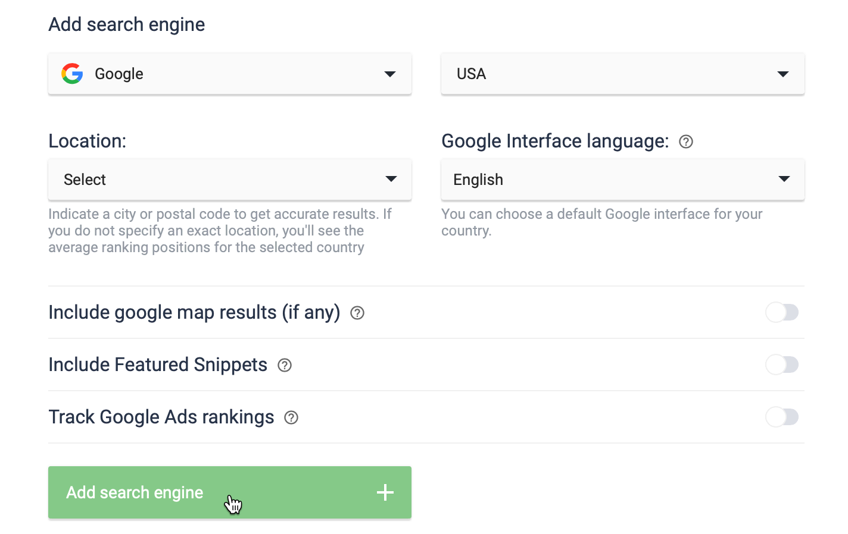Open the Google search engine dropdown
848x534 pixels.
tap(230, 74)
